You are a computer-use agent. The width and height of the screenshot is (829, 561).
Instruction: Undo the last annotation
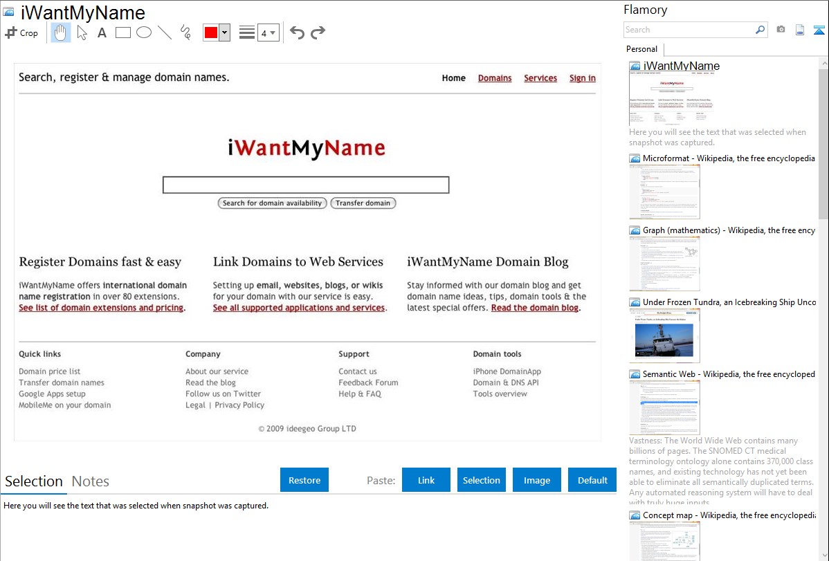click(297, 33)
